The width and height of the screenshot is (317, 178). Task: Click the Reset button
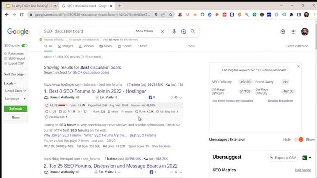(x=16, y=118)
